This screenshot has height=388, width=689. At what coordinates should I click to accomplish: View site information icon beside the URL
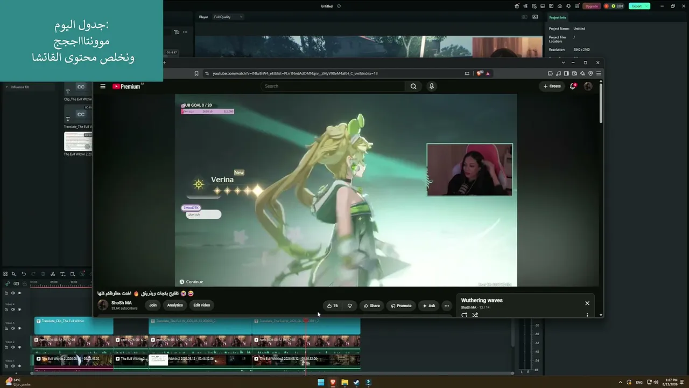pos(207,73)
